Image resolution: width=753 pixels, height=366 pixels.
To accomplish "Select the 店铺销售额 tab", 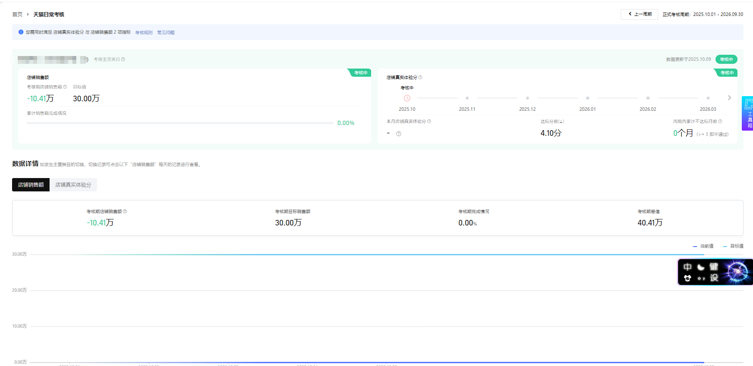I will 31,185.
